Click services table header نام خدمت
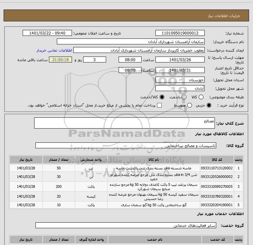This screenshot has width=253, height=245. (154, 239)
